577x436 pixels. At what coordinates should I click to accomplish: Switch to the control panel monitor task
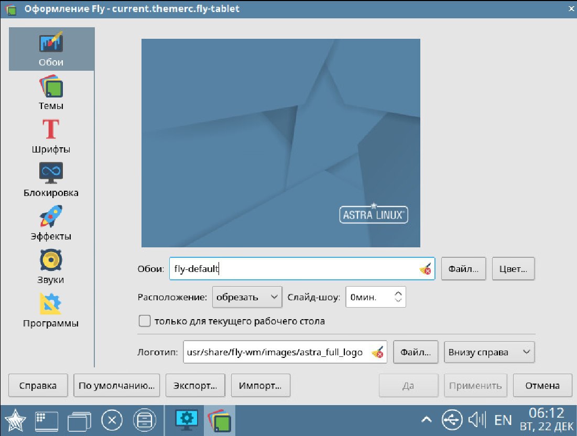coord(187,420)
